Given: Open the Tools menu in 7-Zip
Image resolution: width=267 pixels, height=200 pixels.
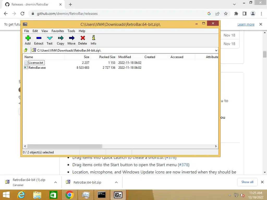Looking at the screenshot, I should coord(71,31).
